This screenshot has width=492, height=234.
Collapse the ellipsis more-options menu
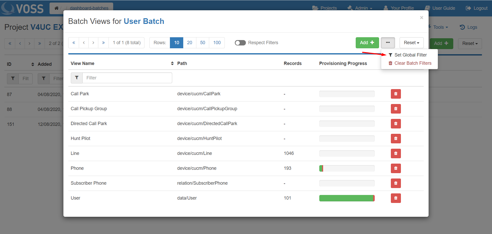pyautogui.click(x=388, y=43)
